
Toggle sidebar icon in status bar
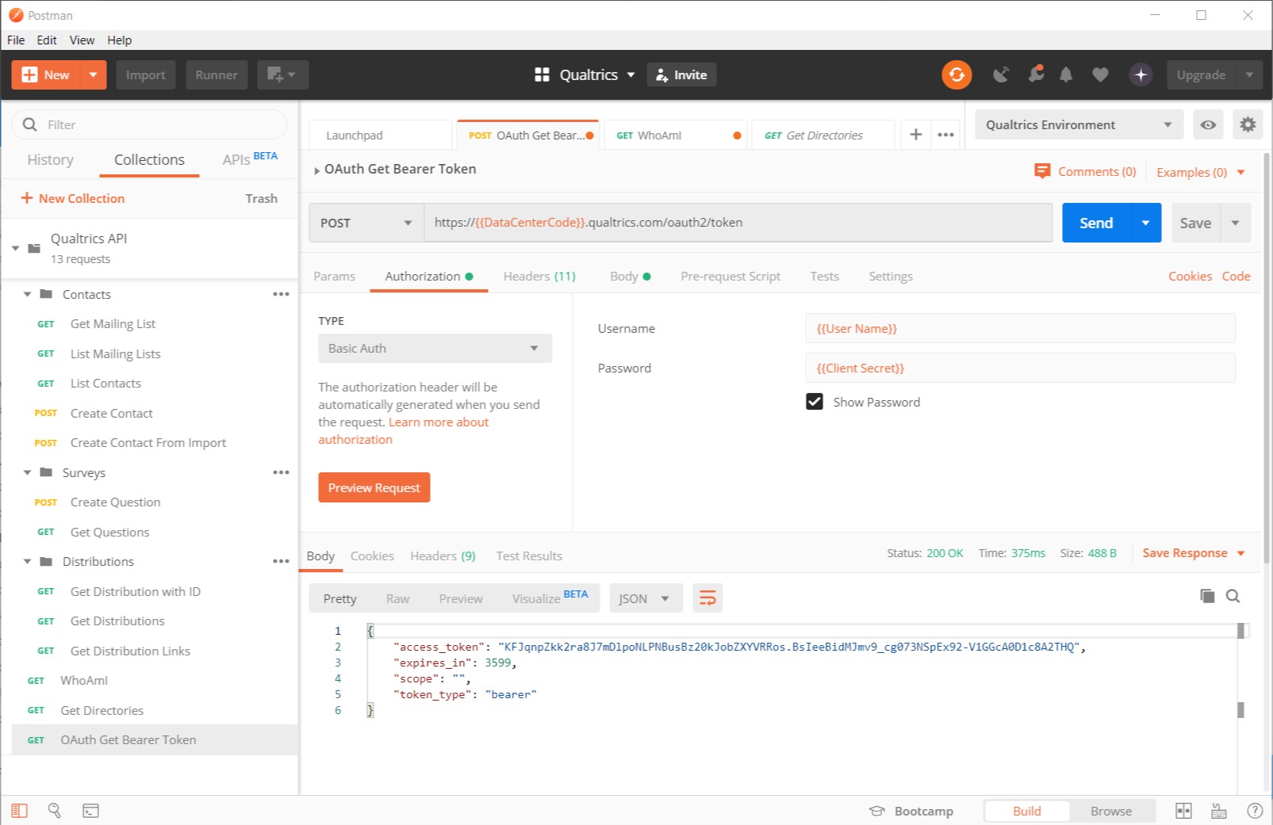(19, 811)
